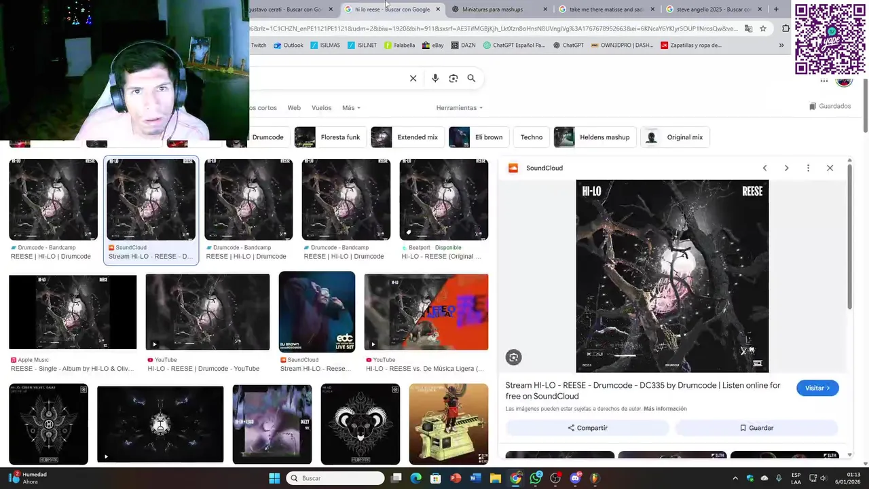Open the DAZN bookmark
The height and width of the screenshot is (489, 869).
tap(463, 46)
